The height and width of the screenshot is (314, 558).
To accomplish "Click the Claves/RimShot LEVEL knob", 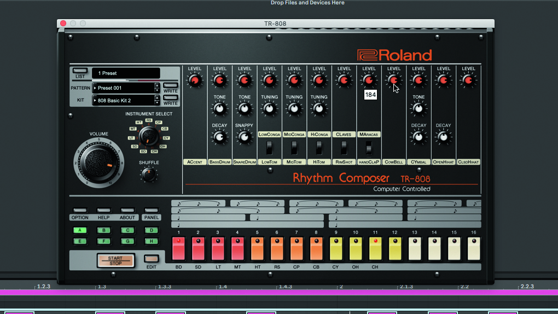I will tap(344, 80).
